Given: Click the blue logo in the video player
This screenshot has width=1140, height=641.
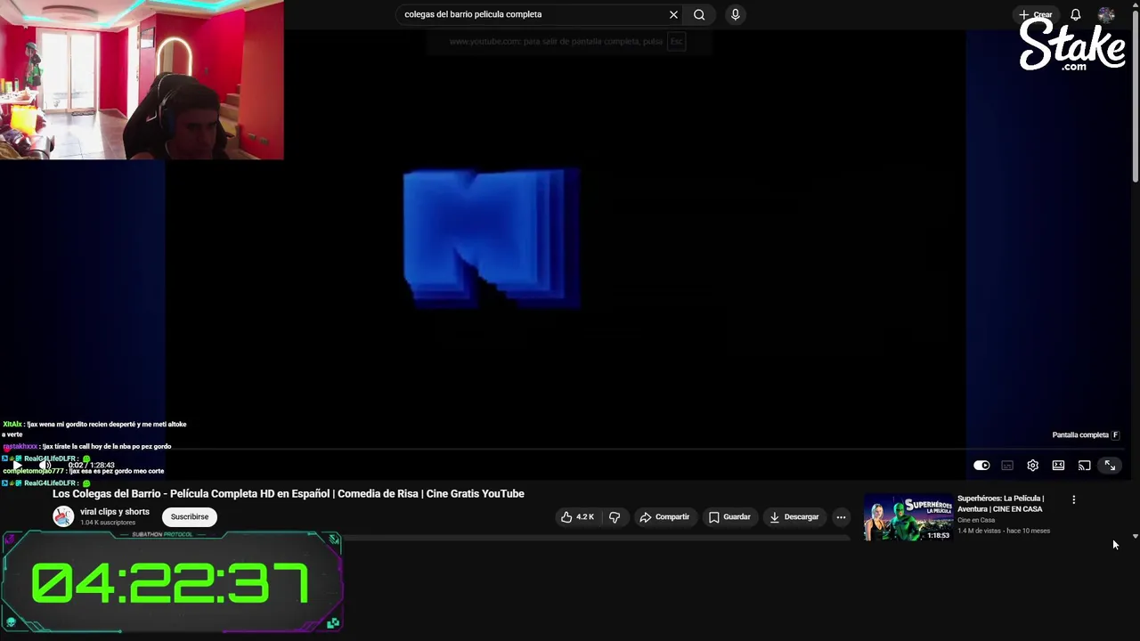Looking at the screenshot, I should (492, 239).
